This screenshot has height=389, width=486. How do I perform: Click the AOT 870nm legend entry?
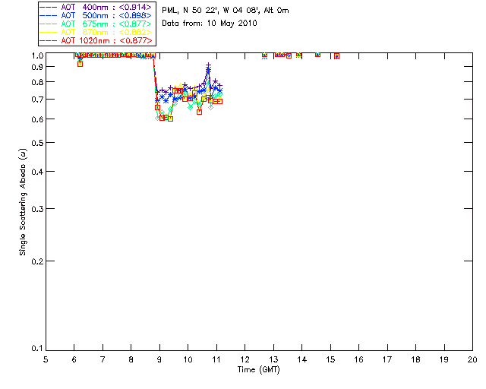[x=96, y=32]
